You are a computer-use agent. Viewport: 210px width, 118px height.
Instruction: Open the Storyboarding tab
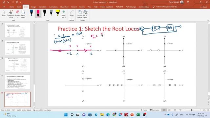[144, 7]
